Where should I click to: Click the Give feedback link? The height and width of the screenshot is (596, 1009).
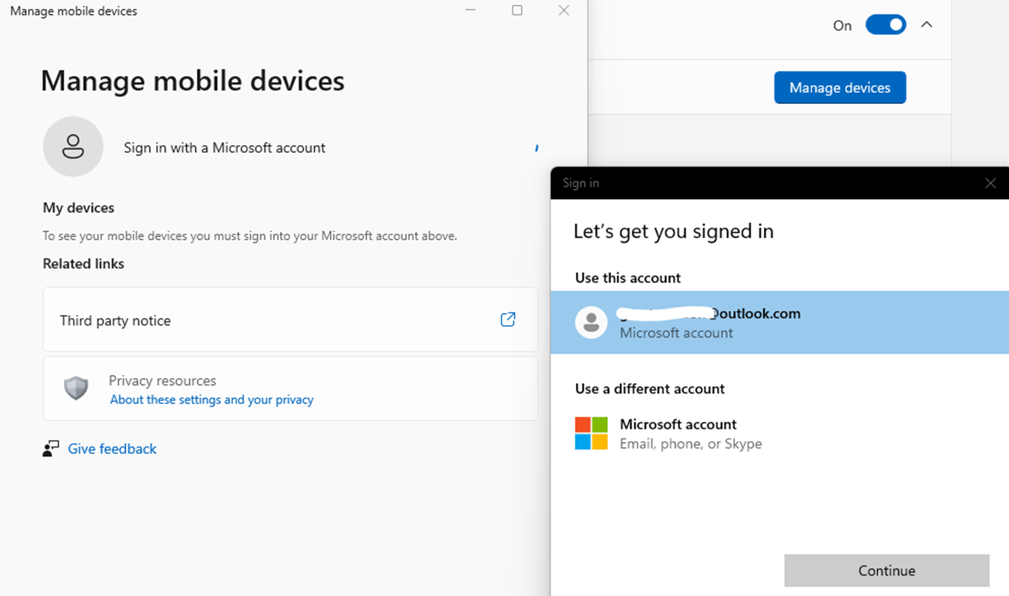pyautogui.click(x=112, y=449)
